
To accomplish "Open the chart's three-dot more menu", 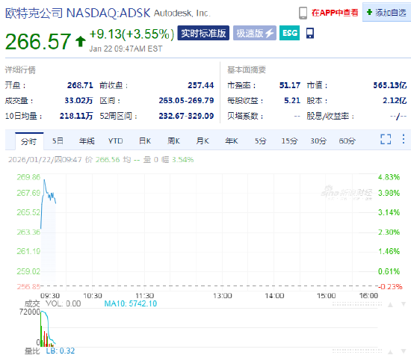I will pos(404,139).
